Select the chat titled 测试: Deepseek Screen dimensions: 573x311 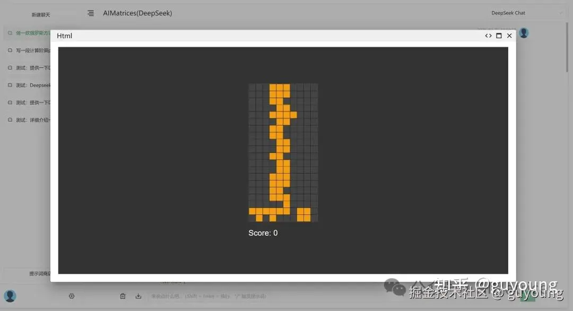tap(28, 85)
